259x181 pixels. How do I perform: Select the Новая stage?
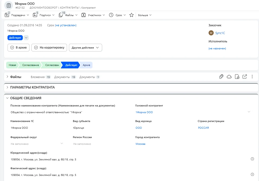(12, 65)
